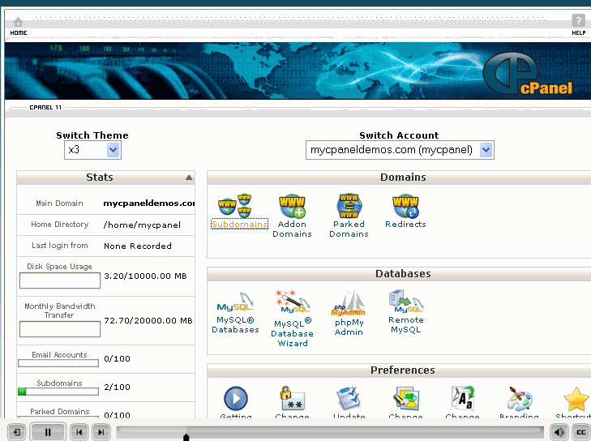This screenshot has height=441, width=591.
Task: Click the Email Accounts usage bar
Action: click(x=58, y=363)
